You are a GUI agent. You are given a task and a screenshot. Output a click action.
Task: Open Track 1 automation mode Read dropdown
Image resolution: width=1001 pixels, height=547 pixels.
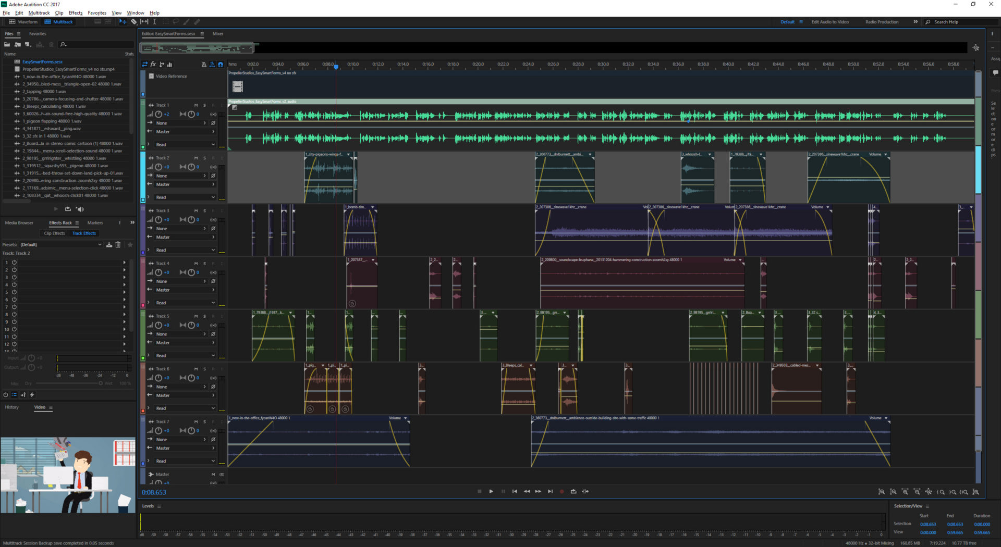click(x=185, y=144)
